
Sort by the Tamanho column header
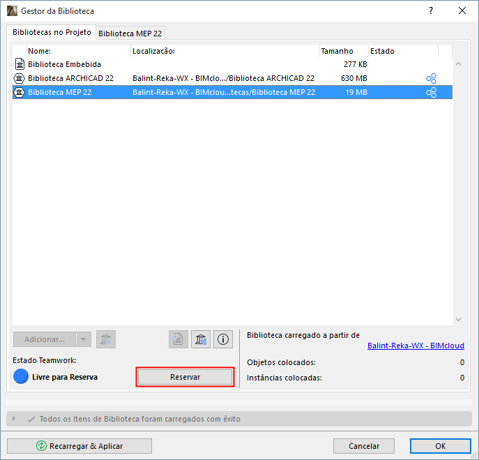(x=344, y=51)
